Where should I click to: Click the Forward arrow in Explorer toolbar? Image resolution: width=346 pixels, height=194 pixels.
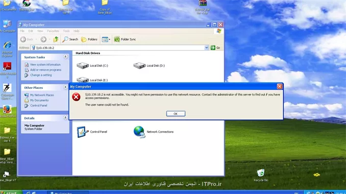[x=43, y=39]
